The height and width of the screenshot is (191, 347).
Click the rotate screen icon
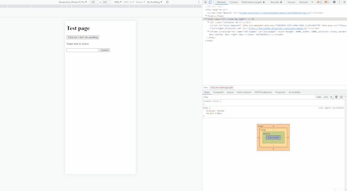[x=167, y=2]
